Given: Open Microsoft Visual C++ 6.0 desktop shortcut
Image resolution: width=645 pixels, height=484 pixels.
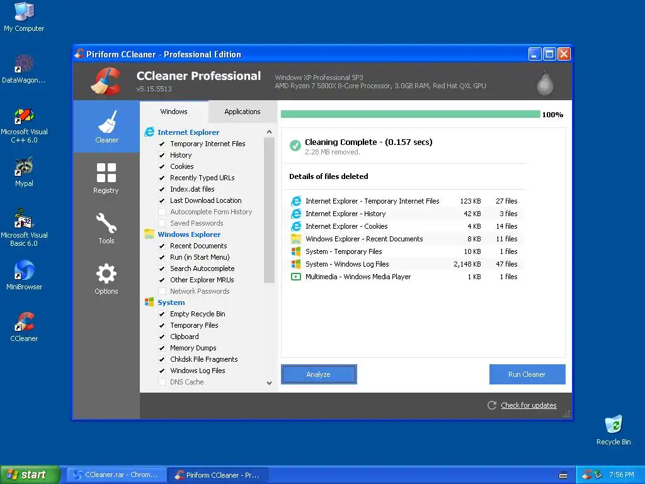Looking at the screenshot, I should point(24,125).
